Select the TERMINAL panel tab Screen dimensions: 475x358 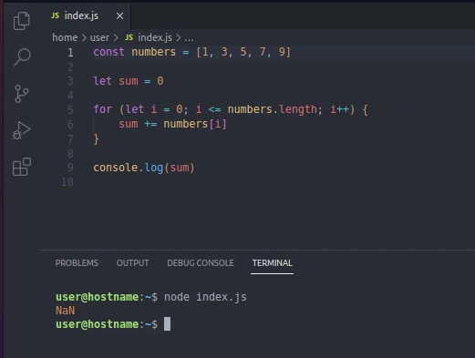272,263
